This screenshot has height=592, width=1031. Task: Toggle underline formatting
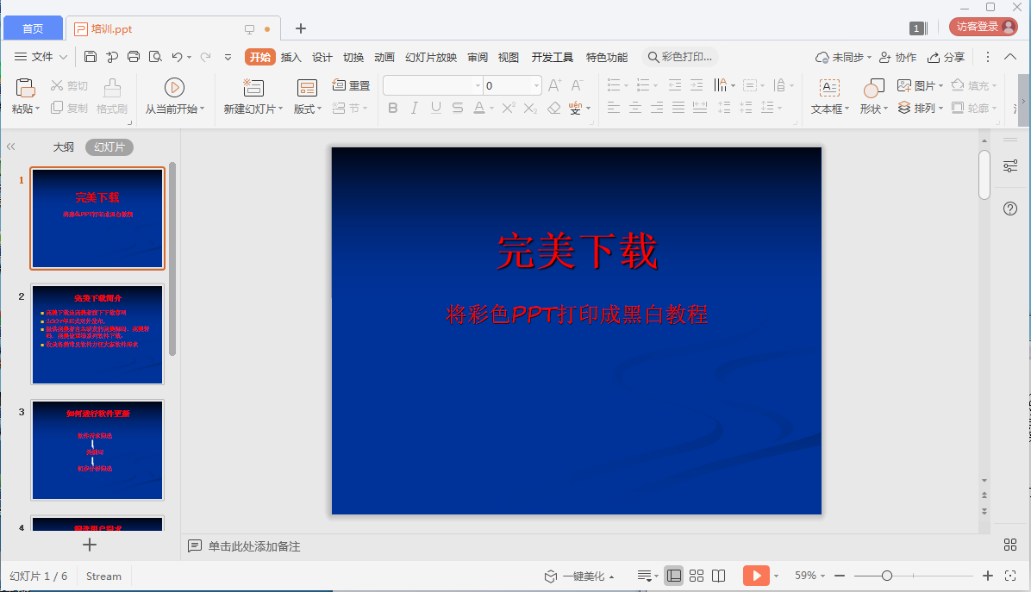pyautogui.click(x=436, y=108)
